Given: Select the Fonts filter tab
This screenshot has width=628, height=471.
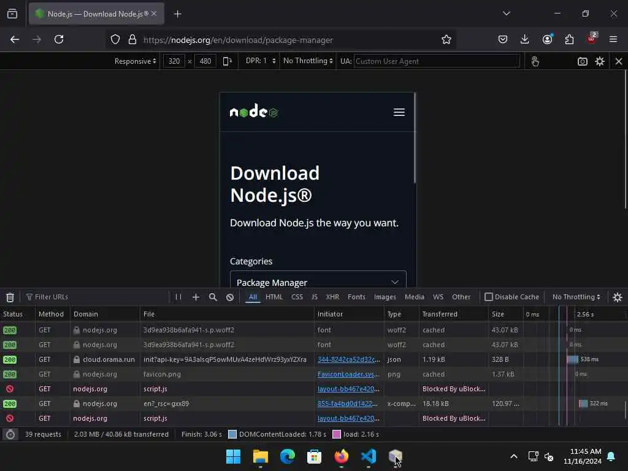Looking at the screenshot, I should coord(356,297).
